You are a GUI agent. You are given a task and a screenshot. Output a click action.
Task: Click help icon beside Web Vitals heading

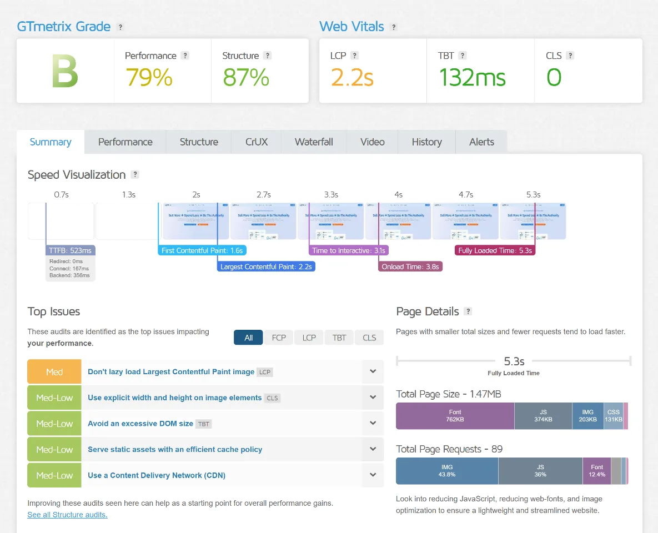tap(394, 27)
